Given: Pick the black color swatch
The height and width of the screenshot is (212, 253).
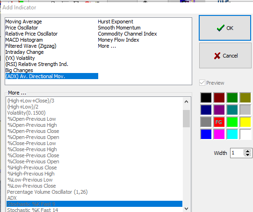Looking at the screenshot, I should coord(206,98).
